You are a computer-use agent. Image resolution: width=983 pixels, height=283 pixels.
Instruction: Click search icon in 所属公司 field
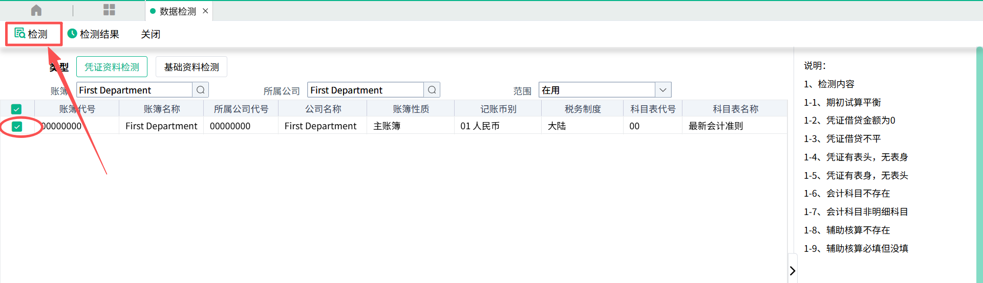[432, 90]
